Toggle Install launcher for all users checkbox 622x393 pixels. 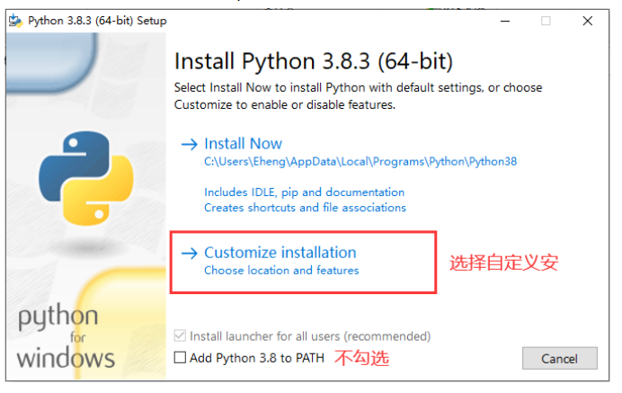coord(180,335)
